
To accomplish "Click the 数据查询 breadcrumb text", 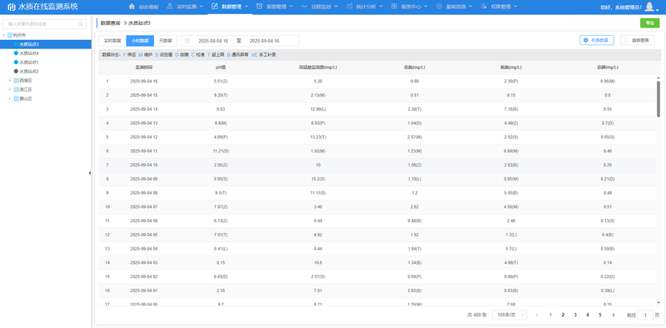I will click(111, 23).
